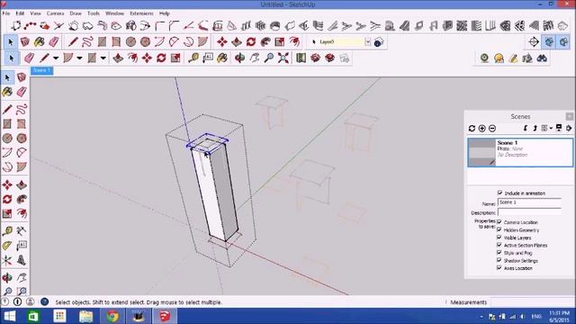The image size is (576, 324).
Task: Open Google Chrome from the taskbar
Action: click(x=112, y=316)
